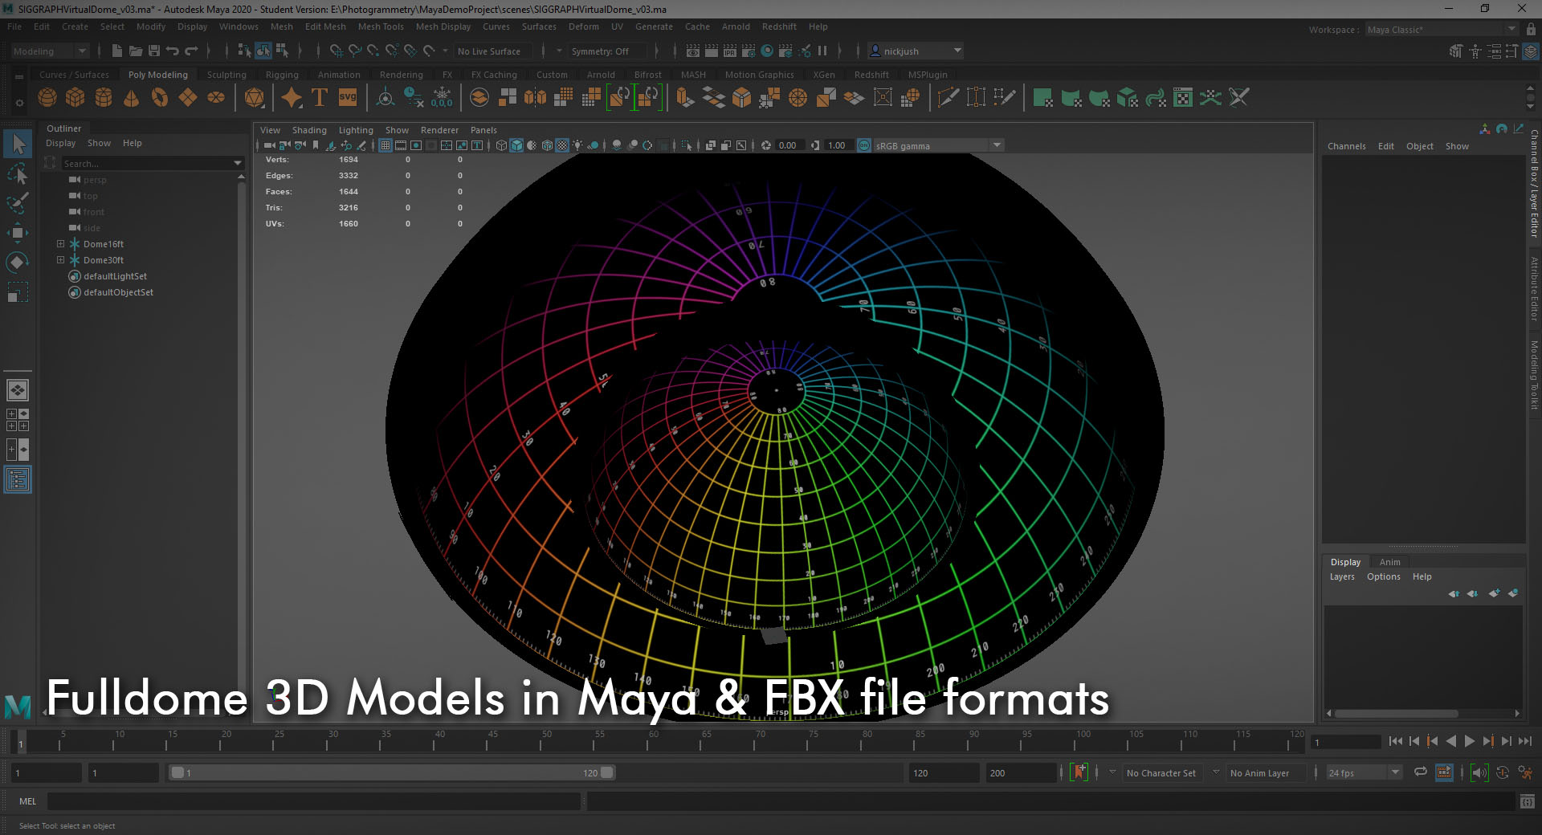Toggle viewport grid display button
This screenshot has width=1542, height=835.
pyautogui.click(x=385, y=145)
